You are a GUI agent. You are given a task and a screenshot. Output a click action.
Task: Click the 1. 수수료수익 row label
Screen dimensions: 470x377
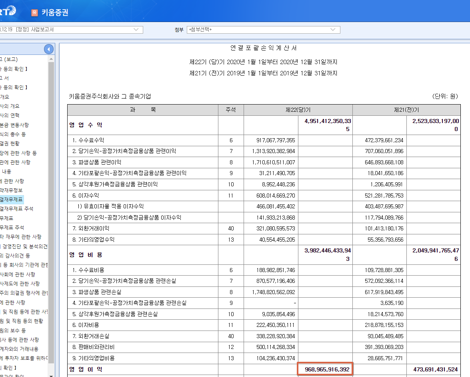pyautogui.click(x=88, y=140)
